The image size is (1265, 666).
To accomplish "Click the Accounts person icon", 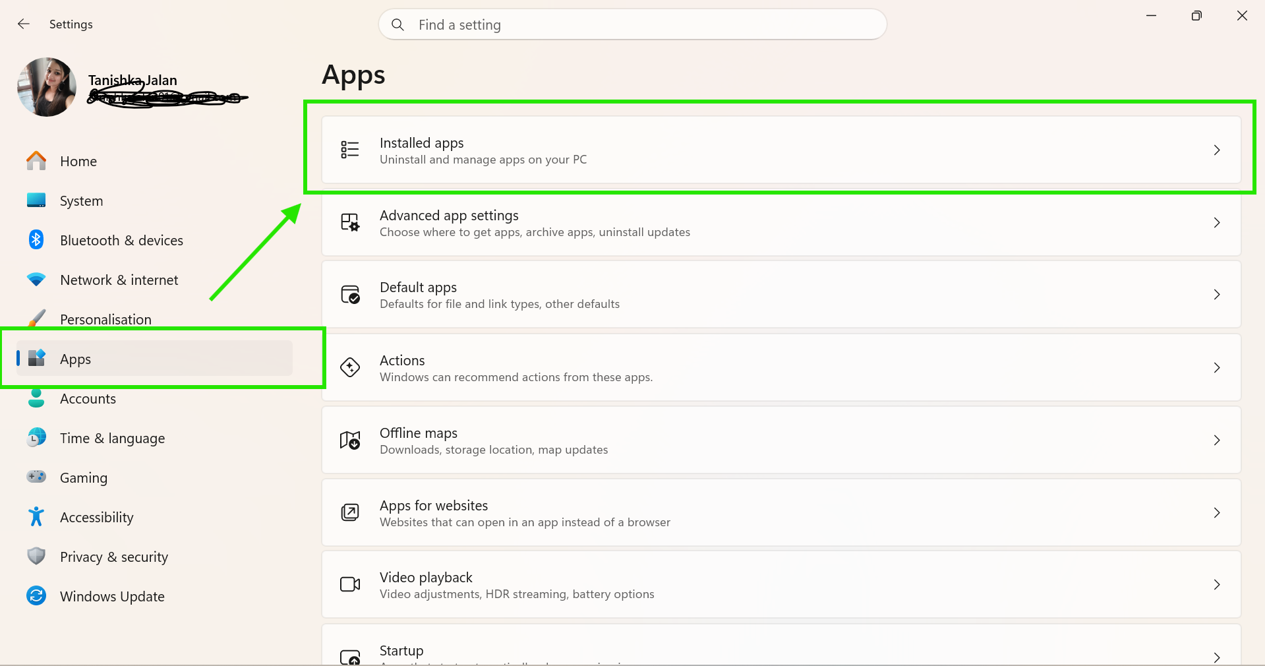I will [36, 398].
